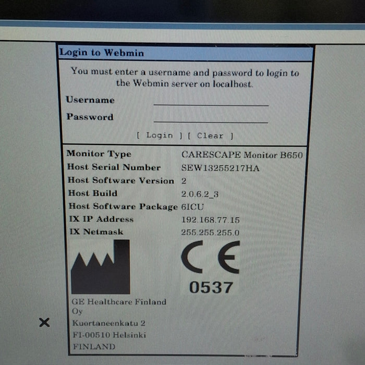The height and width of the screenshot is (365, 365).
Task: Click the 'Username' label
Action: pyautogui.click(x=90, y=100)
